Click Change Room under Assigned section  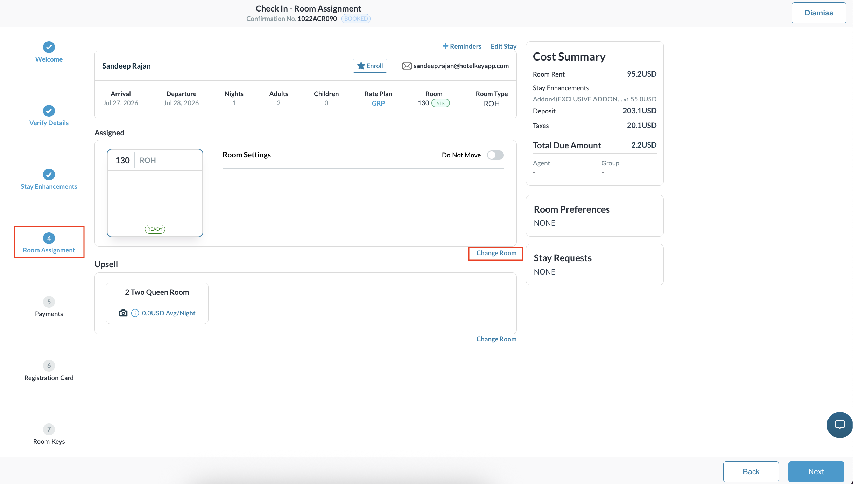[496, 253]
